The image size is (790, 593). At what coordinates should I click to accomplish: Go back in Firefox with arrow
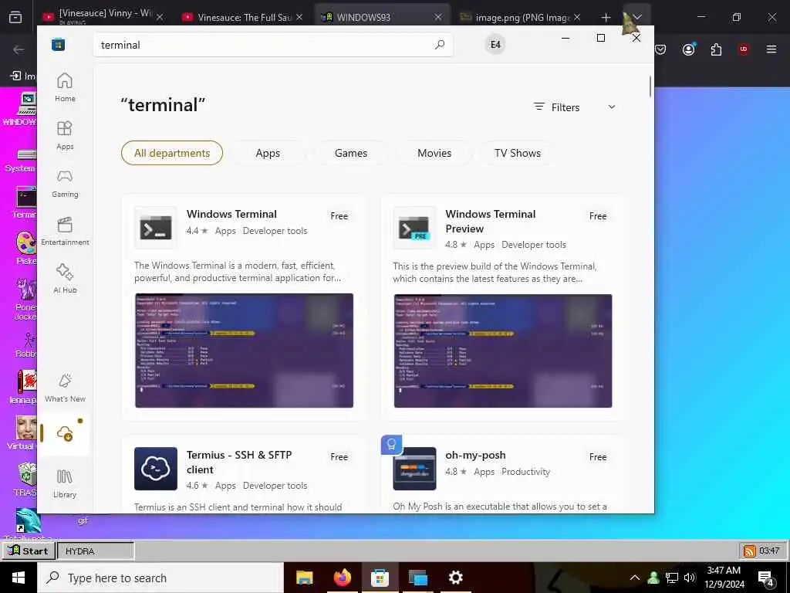point(19,49)
